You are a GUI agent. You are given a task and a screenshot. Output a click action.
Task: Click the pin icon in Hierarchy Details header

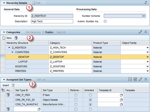coord(146,3)
